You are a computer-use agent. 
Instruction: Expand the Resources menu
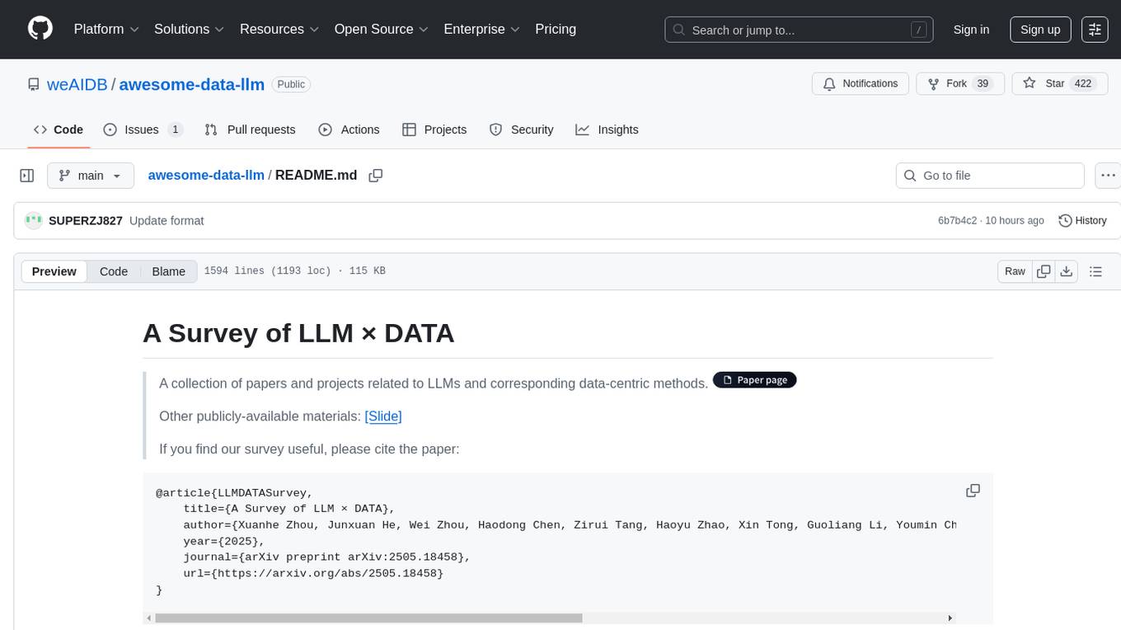279,29
